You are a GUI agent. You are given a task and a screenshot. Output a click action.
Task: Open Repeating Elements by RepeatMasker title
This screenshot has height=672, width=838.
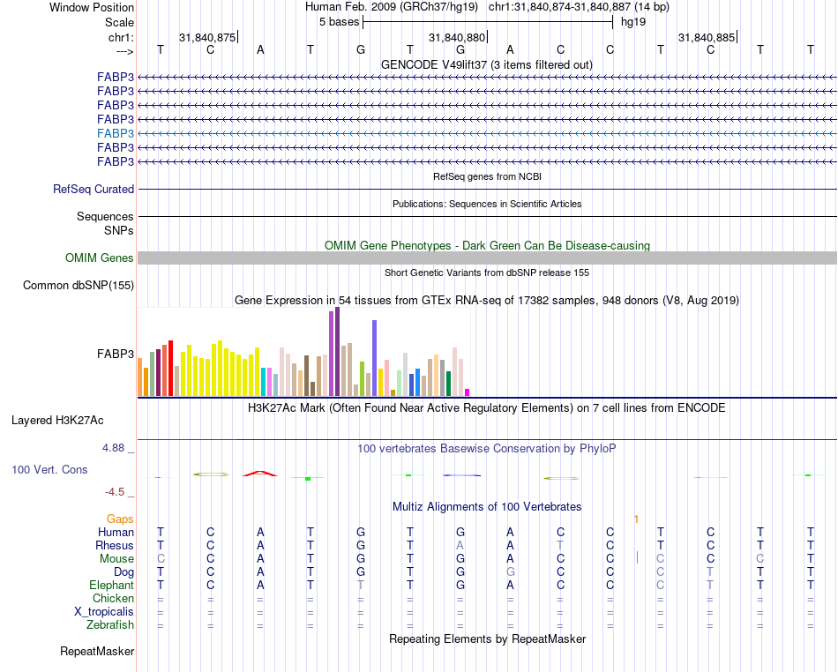(488, 638)
